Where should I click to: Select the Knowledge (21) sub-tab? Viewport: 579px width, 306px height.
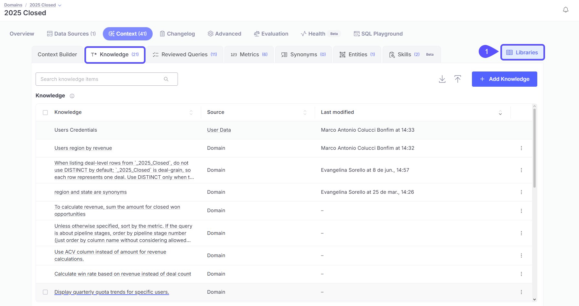click(x=115, y=55)
